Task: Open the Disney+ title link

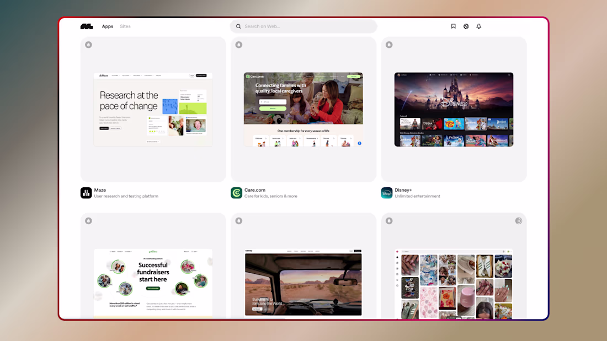Action: (x=403, y=190)
